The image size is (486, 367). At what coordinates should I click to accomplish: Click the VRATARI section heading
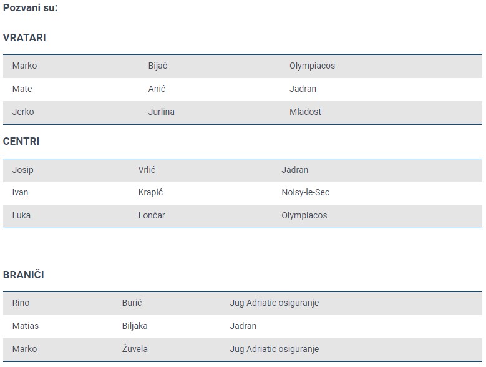point(24,37)
